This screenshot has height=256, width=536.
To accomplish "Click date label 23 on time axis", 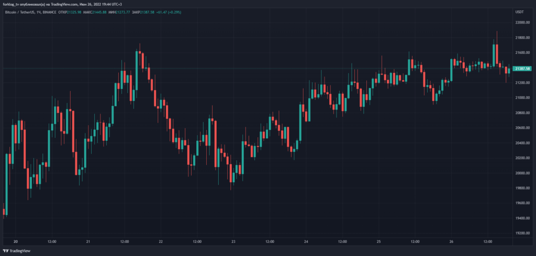I will [x=233, y=242].
